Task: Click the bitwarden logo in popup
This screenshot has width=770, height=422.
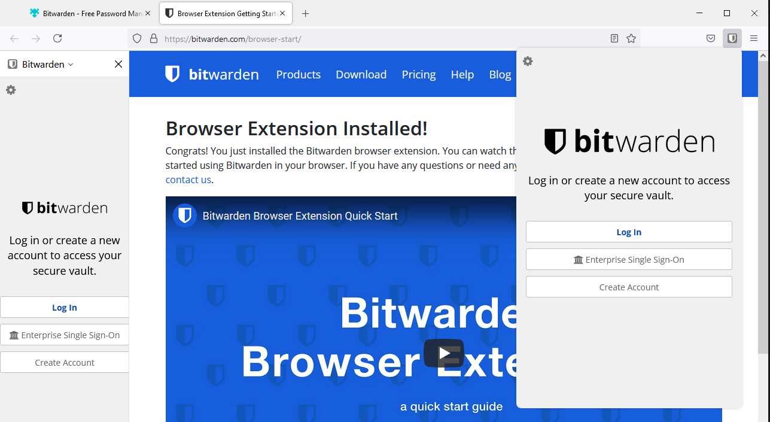Action: coord(629,141)
